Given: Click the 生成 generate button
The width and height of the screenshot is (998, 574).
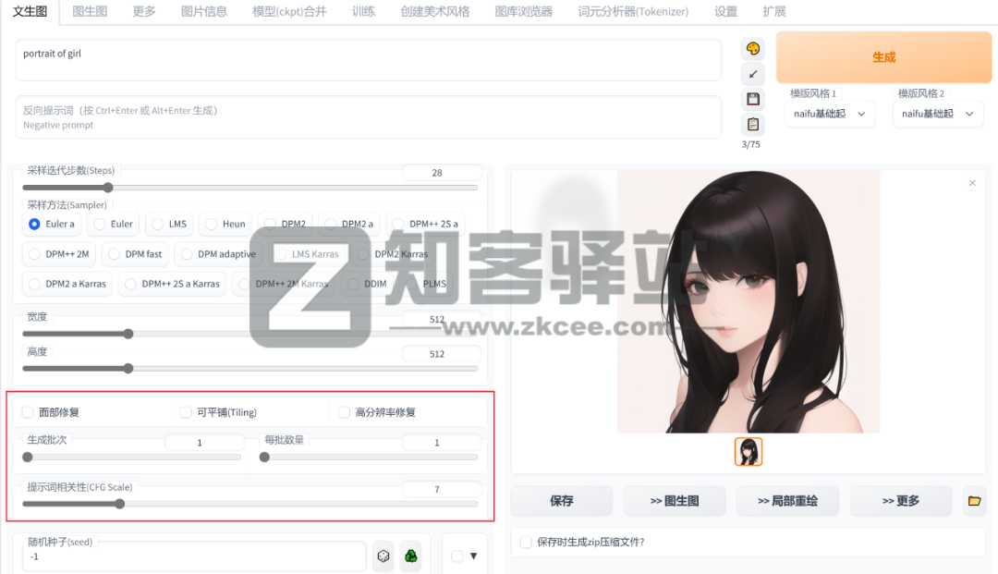Looking at the screenshot, I should 882,56.
